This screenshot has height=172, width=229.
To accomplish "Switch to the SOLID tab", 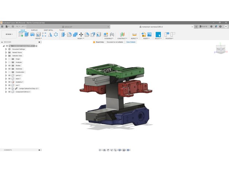I will (23, 30).
